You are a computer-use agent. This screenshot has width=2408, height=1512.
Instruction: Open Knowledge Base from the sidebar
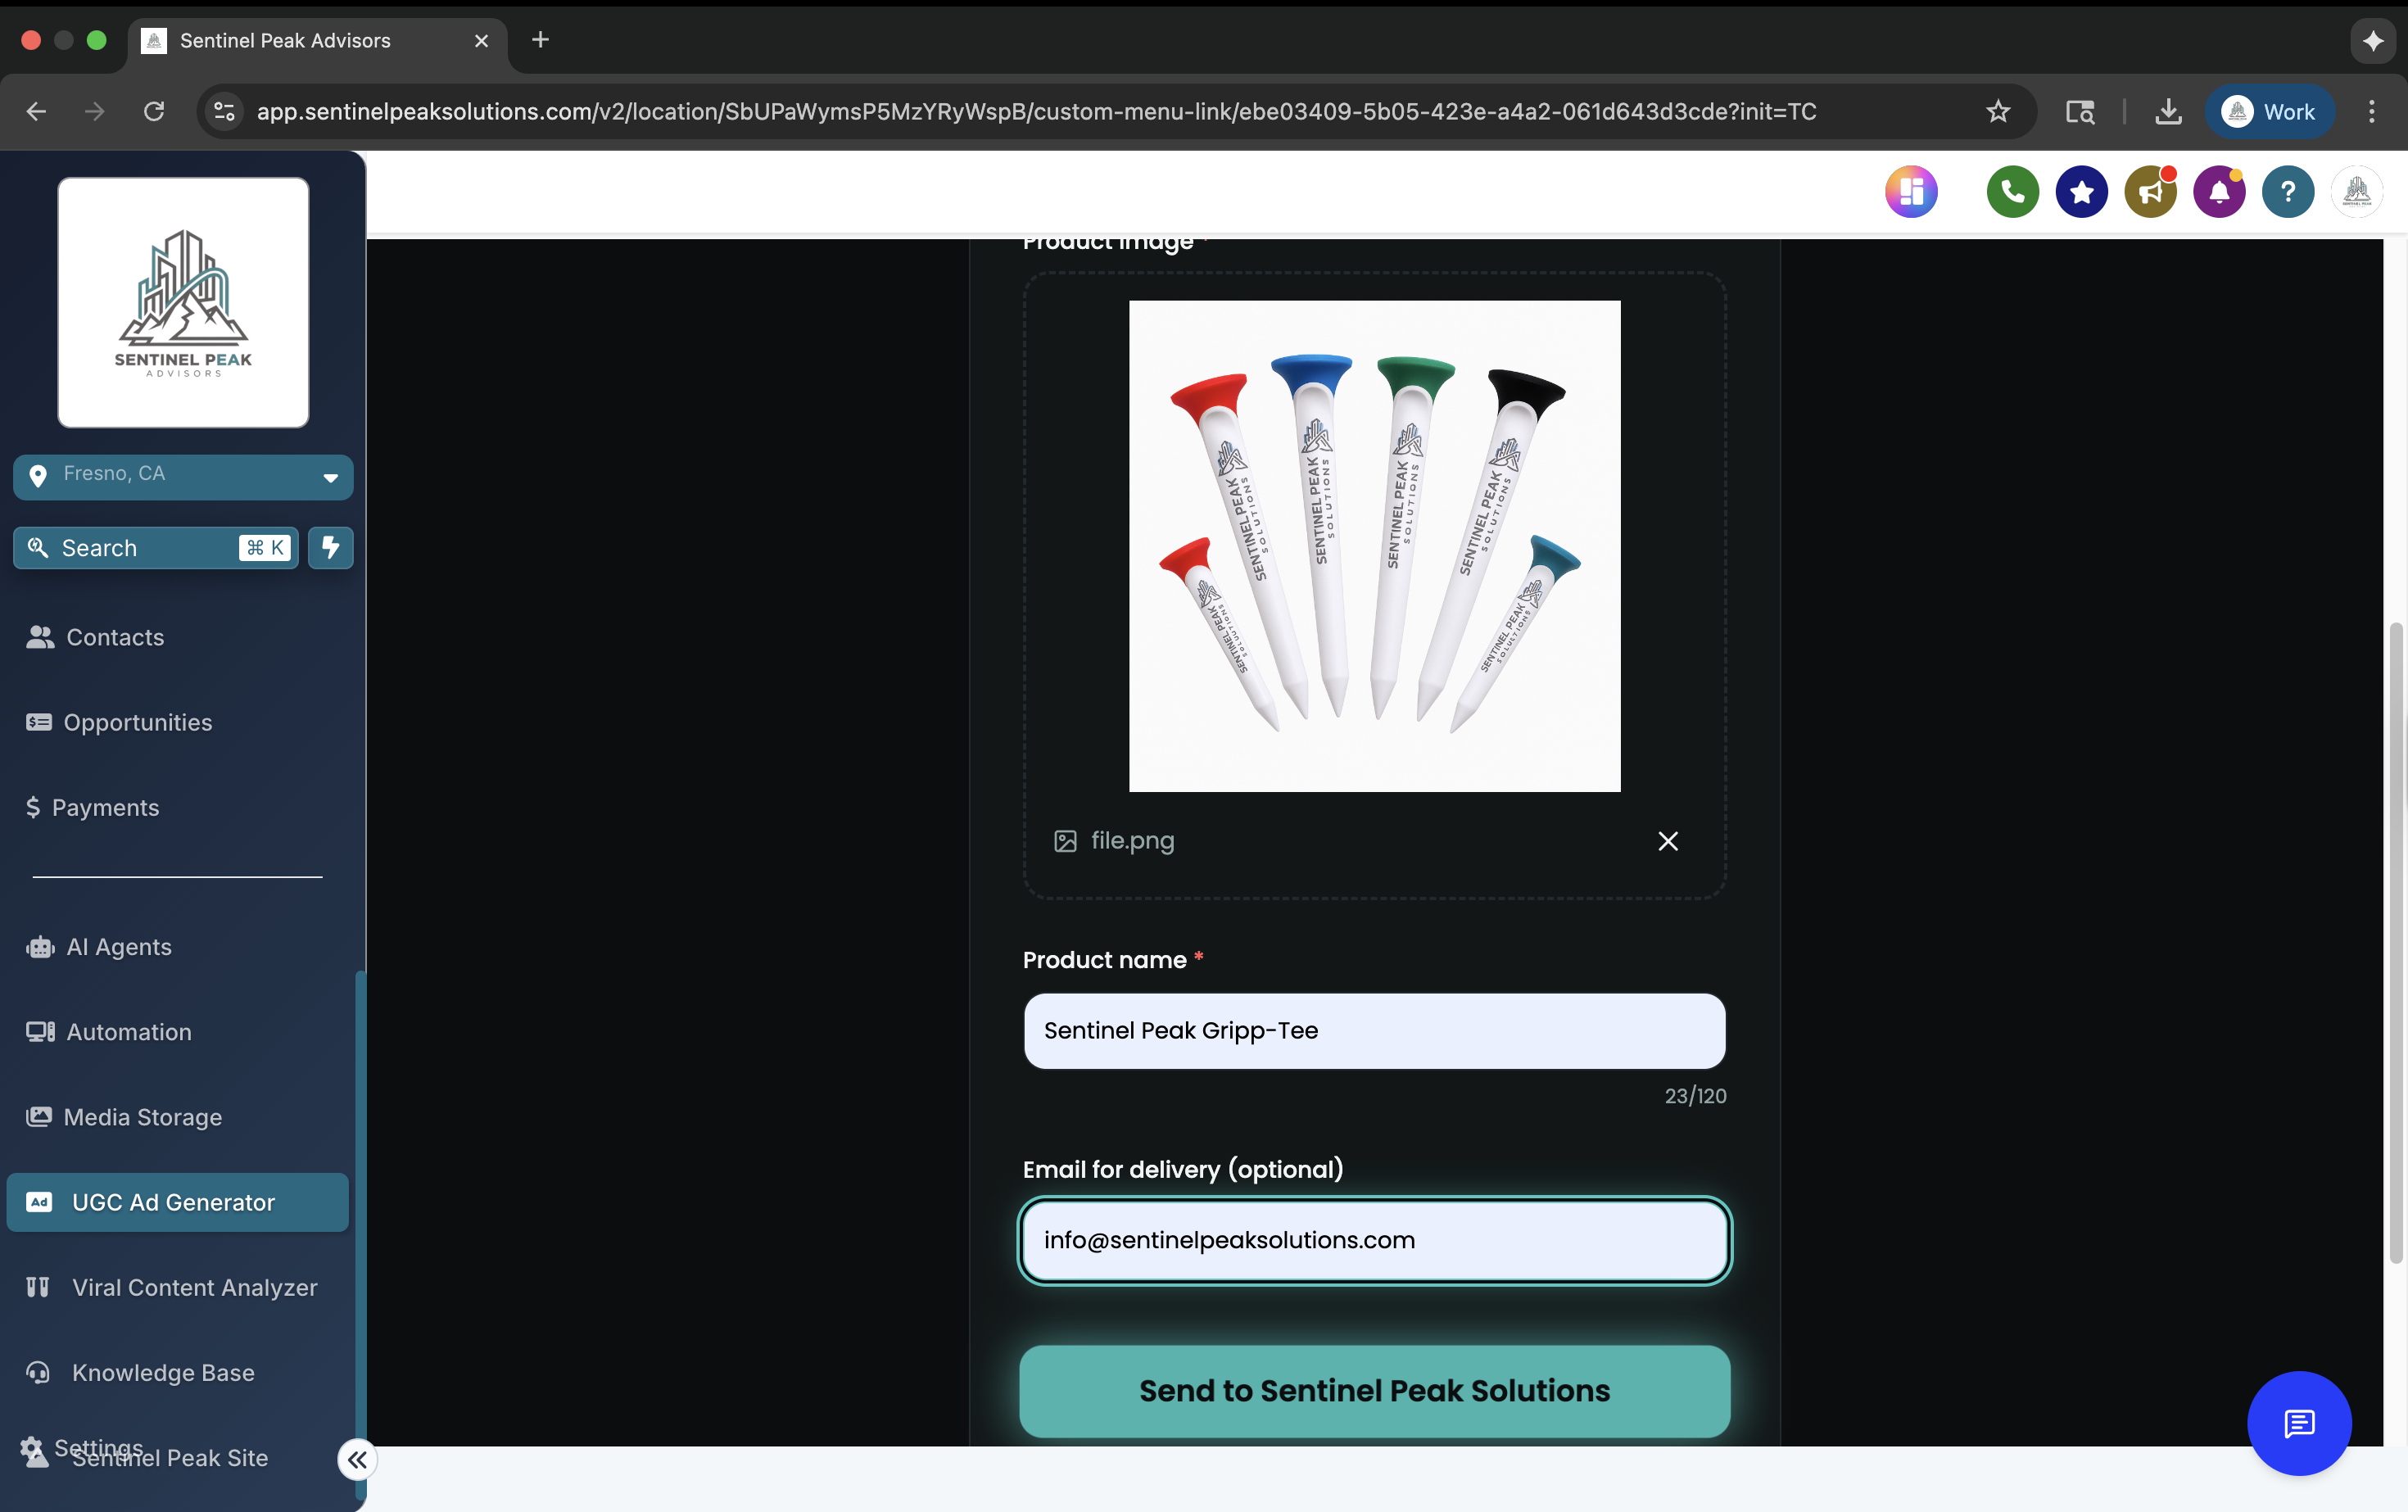tap(163, 1373)
